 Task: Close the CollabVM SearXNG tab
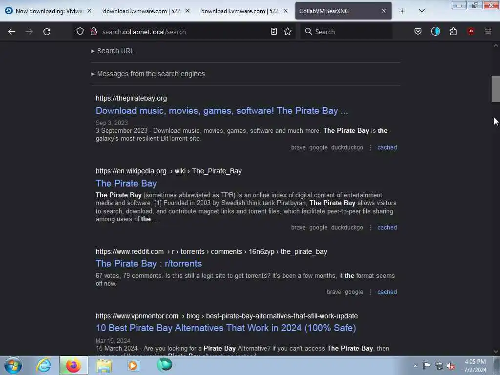tap(384, 11)
